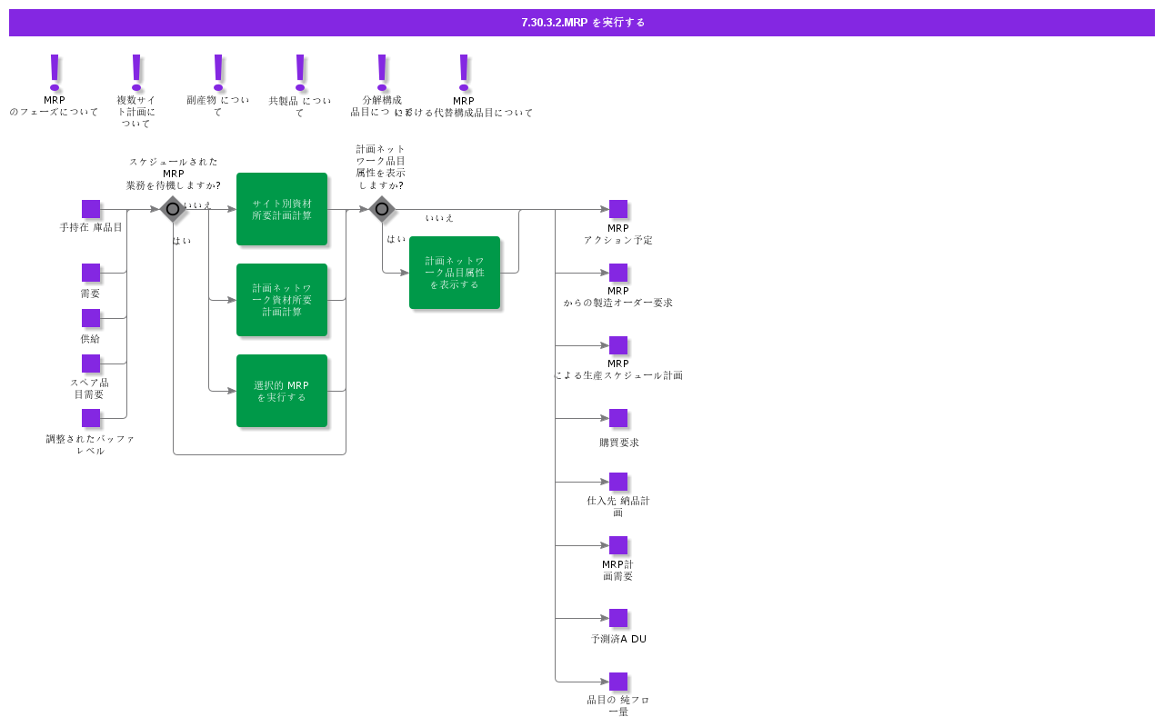The width and height of the screenshot is (1164, 727).
Task: Click the からの製造オーダー要求 label
Action: 618,304
